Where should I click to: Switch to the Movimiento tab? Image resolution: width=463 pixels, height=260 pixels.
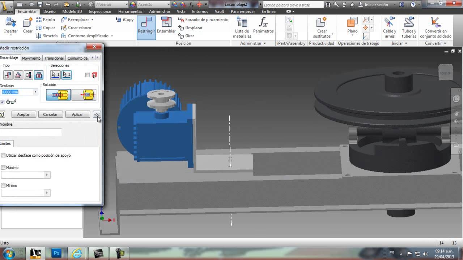(31, 58)
